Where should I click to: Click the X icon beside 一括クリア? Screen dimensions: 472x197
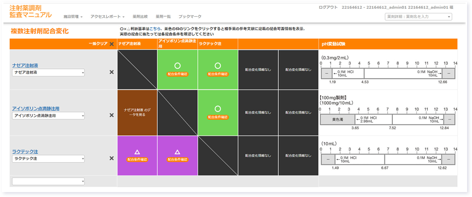[x=112, y=44]
